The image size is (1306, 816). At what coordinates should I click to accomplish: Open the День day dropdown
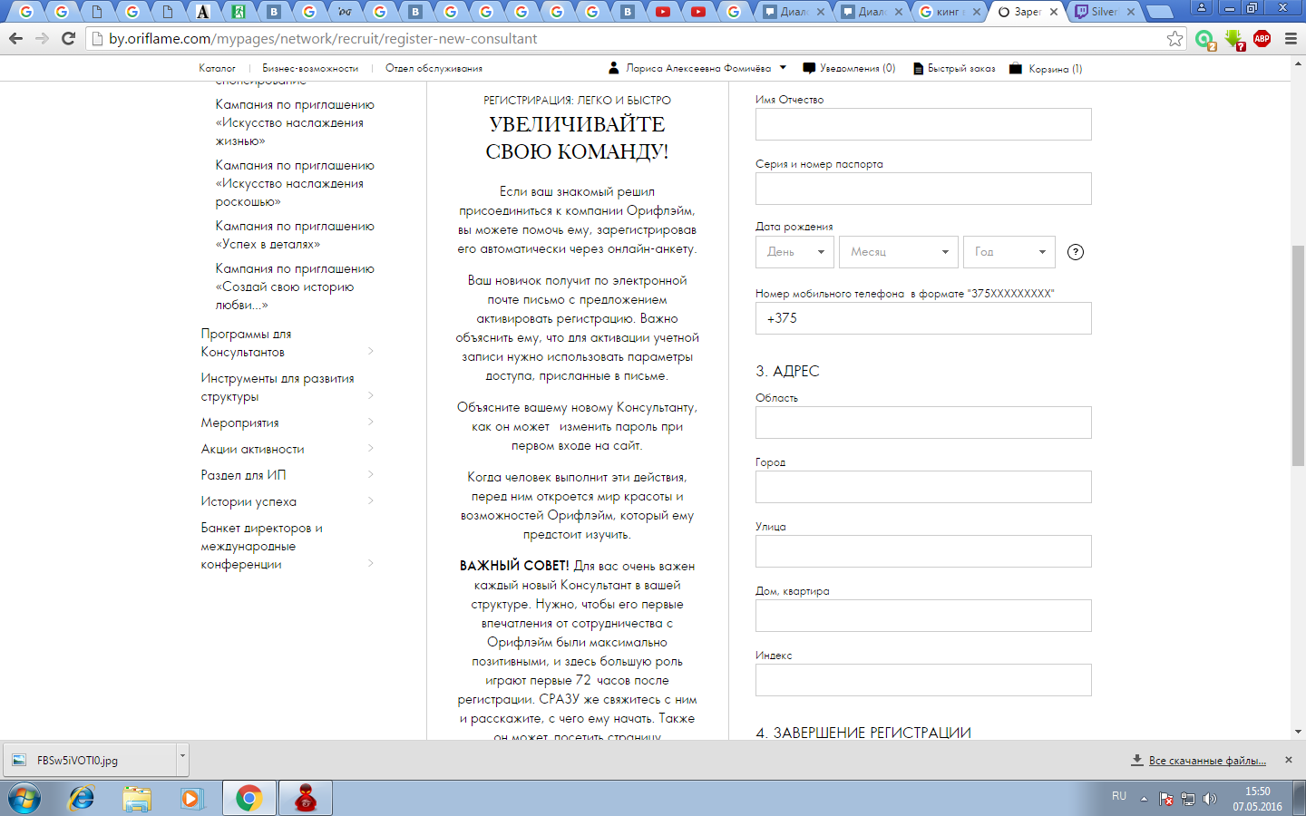pos(794,252)
